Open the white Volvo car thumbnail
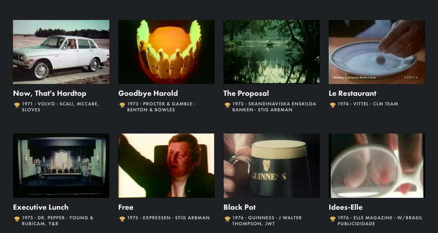The width and height of the screenshot is (438, 233). (x=61, y=52)
